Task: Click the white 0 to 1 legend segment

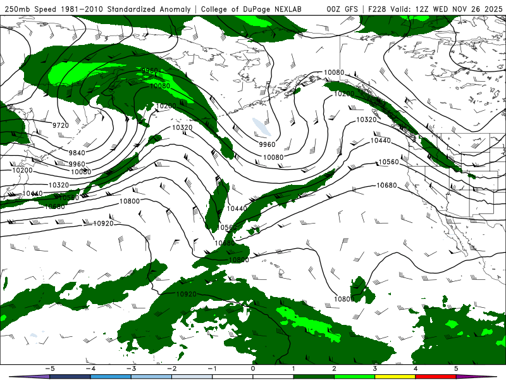Action: pos(273,377)
